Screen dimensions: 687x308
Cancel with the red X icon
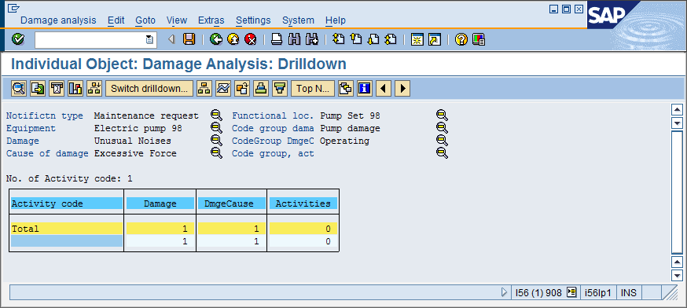tap(250, 39)
